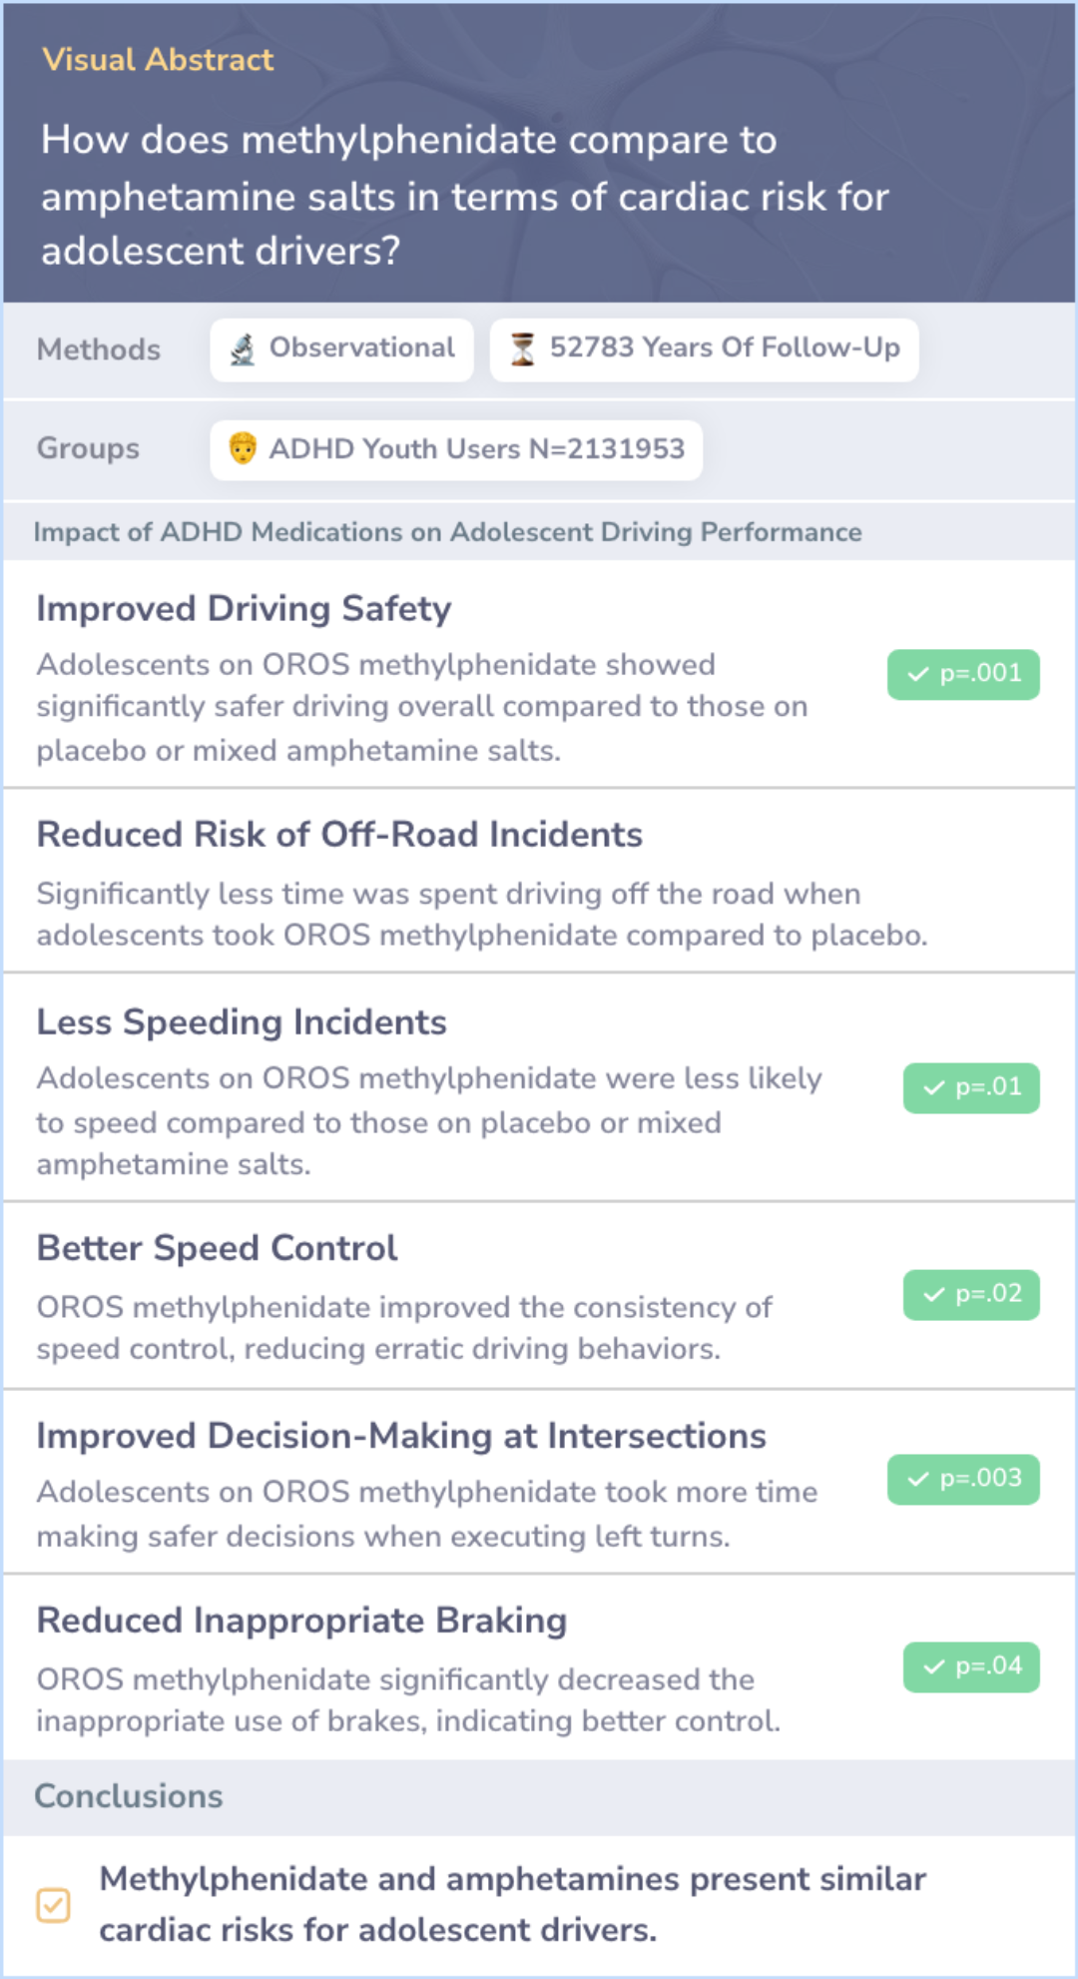1078x1979 pixels.
Task: Open the Improved Driving Safety heading
Action: click(x=245, y=609)
